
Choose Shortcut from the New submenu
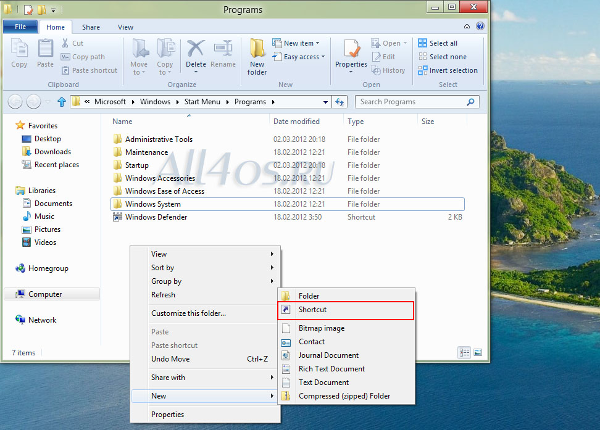point(346,310)
